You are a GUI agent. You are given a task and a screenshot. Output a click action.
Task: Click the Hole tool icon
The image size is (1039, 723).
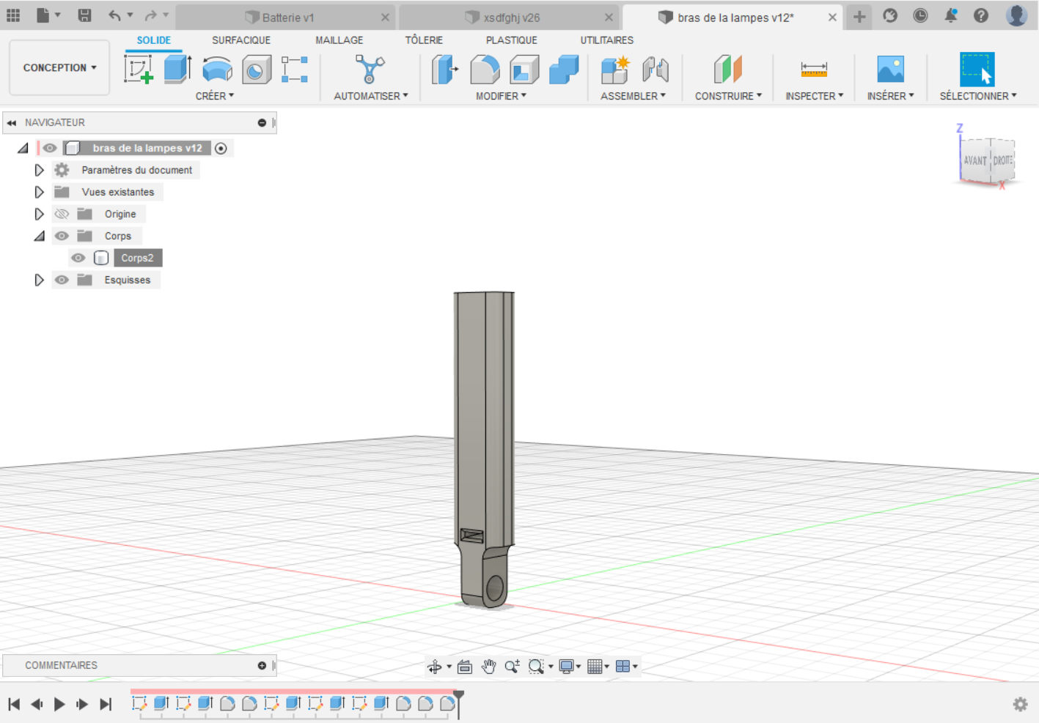[256, 70]
